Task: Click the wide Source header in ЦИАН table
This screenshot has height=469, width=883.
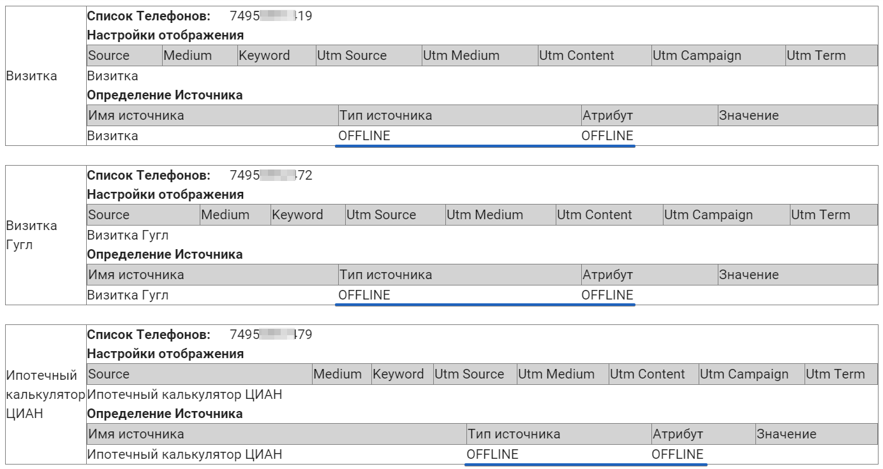Action: [199, 374]
